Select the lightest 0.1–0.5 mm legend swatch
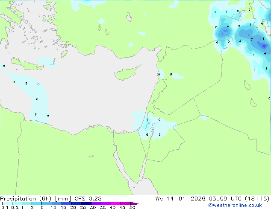Screen dimensions: 271x209 pos(7,203)
